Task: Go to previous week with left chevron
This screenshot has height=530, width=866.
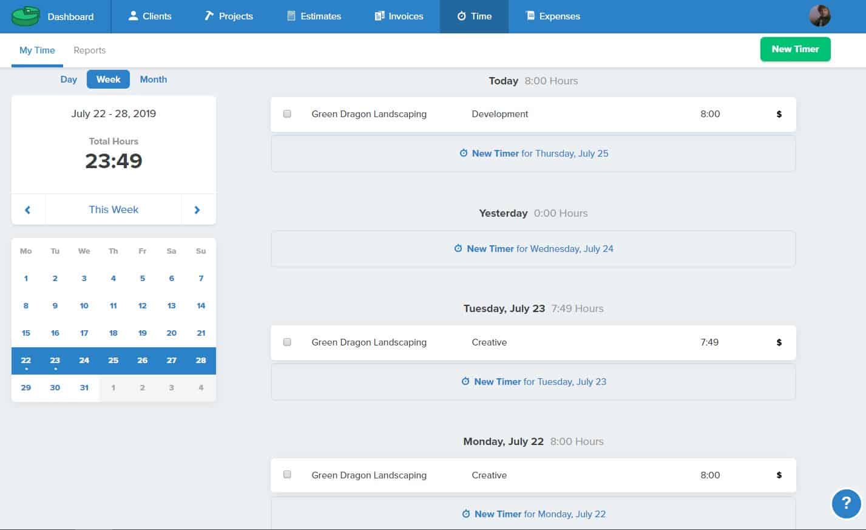Action: click(x=28, y=209)
